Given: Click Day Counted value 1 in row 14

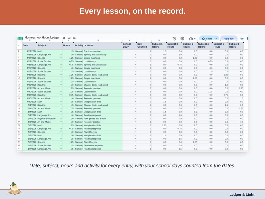Looking at the screenshot, I should point(144,91).
